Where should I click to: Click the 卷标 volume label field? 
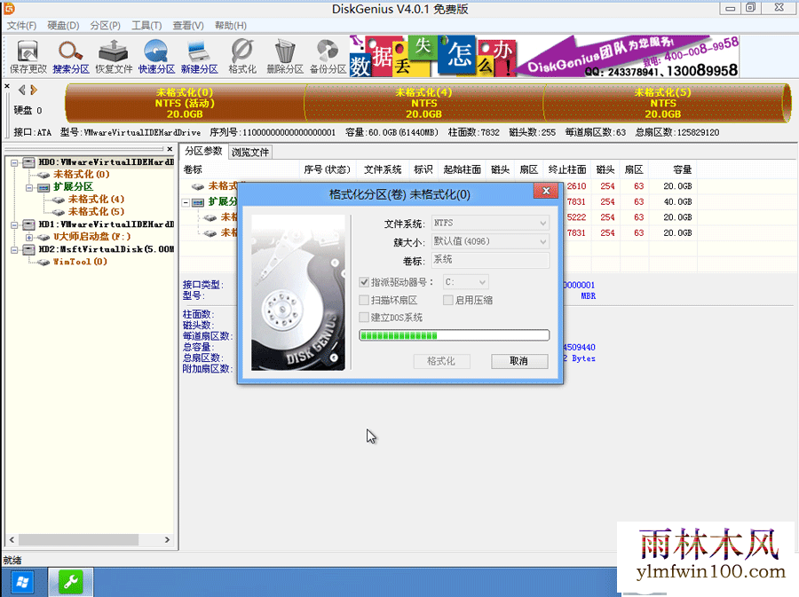(490, 260)
